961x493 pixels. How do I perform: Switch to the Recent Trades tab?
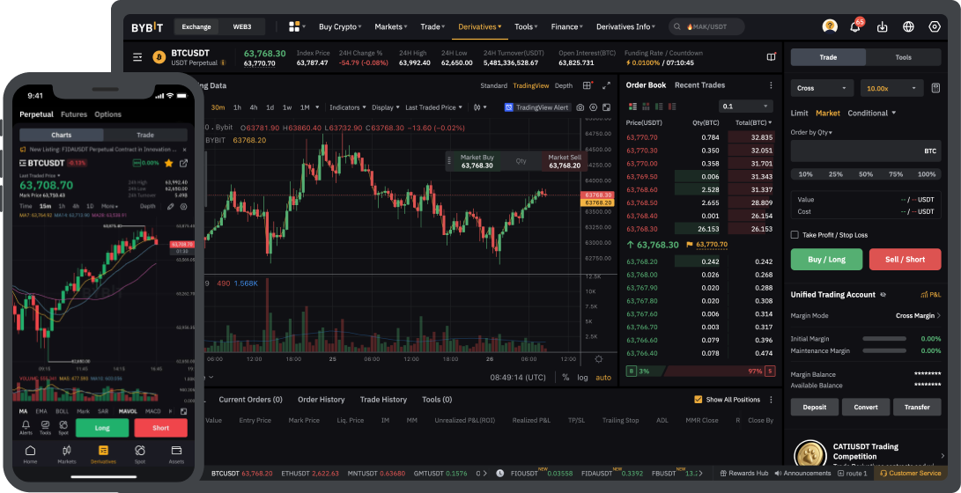pos(699,85)
